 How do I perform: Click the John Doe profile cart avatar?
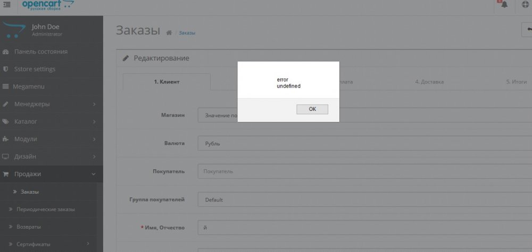[14, 30]
